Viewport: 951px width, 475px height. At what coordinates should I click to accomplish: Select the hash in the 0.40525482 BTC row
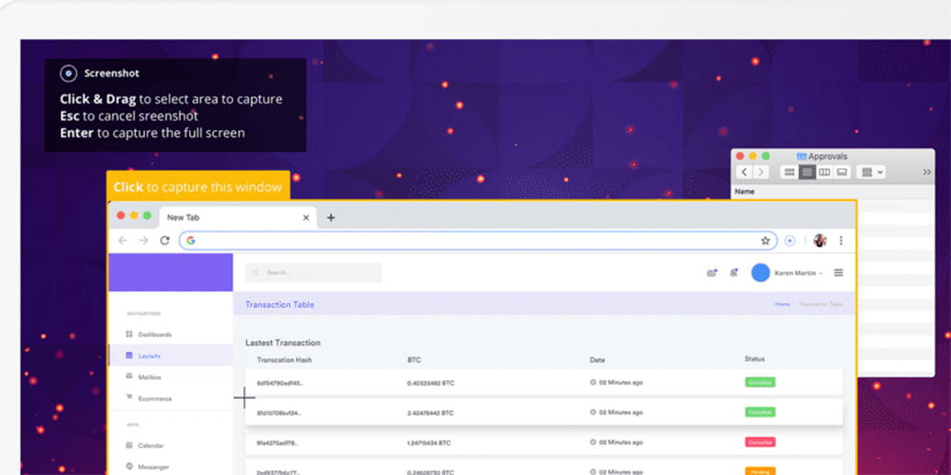point(280,383)
